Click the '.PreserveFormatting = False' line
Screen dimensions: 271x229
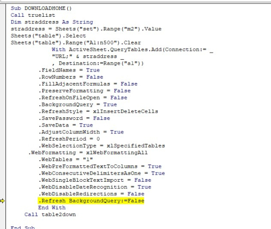coord(85,91)
